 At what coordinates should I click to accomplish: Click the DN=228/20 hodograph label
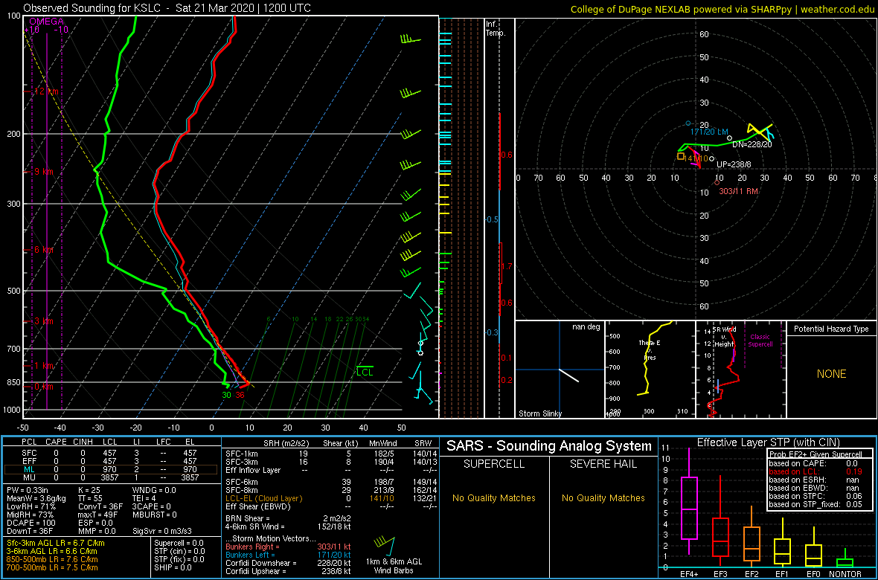[752, 144]
